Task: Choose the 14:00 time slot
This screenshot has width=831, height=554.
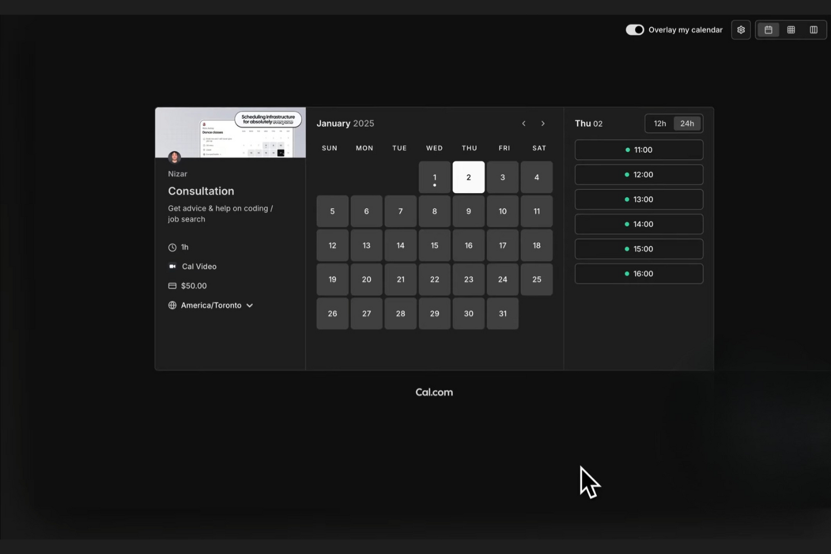Action: pyautogui.click(x=639, y=224)
